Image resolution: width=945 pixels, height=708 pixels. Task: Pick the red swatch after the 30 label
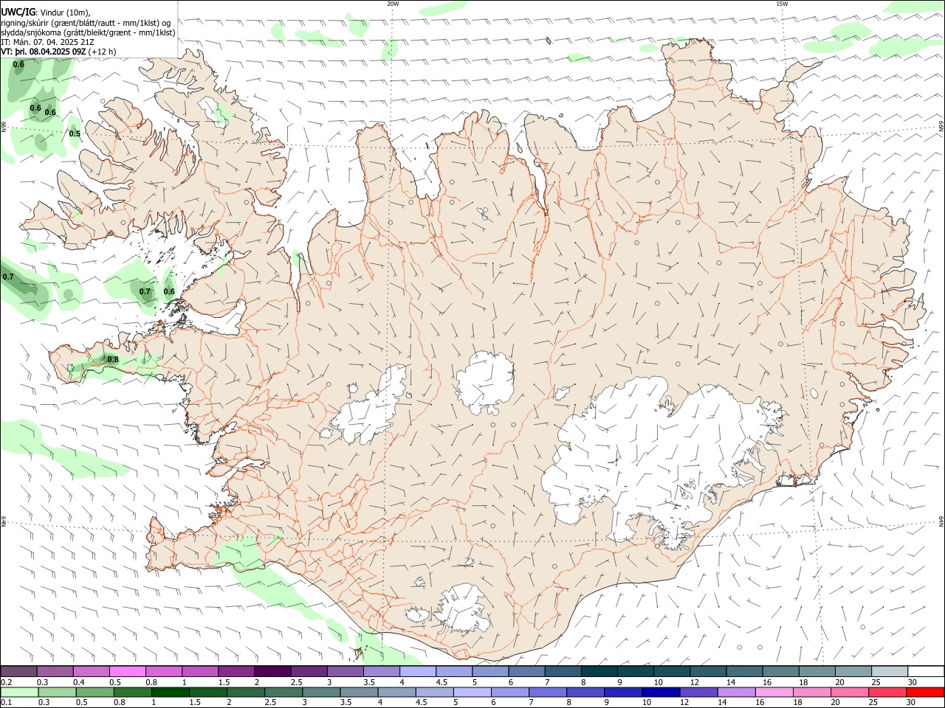click(926, 693)
